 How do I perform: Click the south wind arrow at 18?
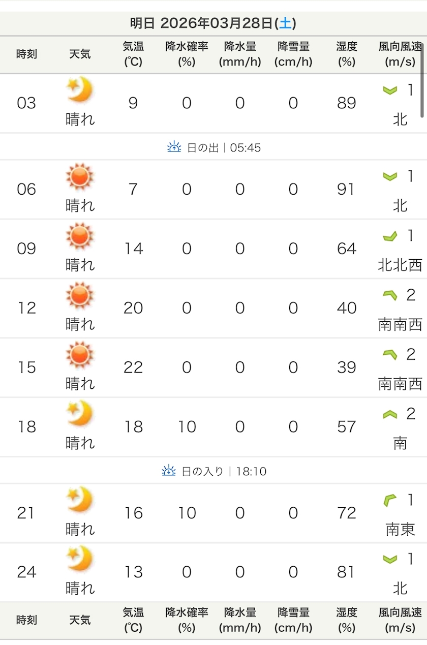(x=390, y=415)
